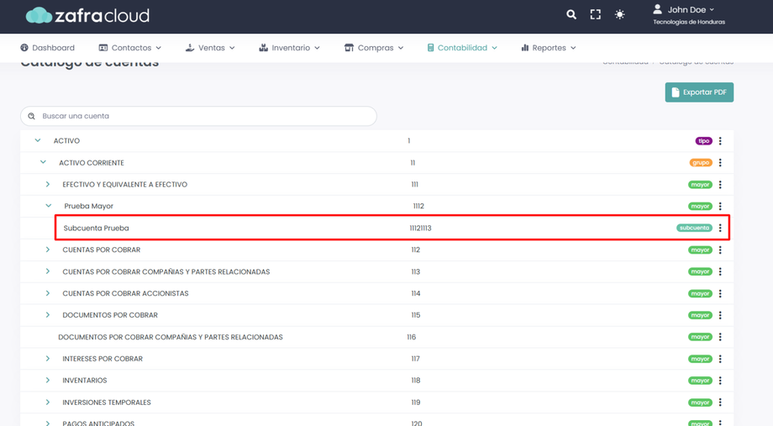The height and width of the screenshot is (426, 773).
Task: Open three-dot menu for ACTIVO row
Action: 720,141
